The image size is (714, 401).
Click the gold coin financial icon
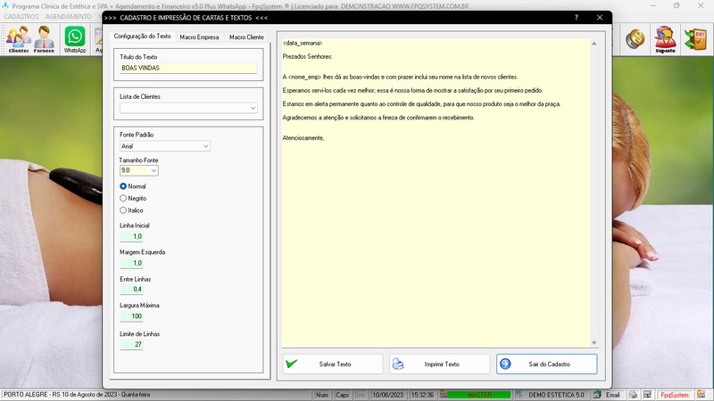tap(635, 39)
